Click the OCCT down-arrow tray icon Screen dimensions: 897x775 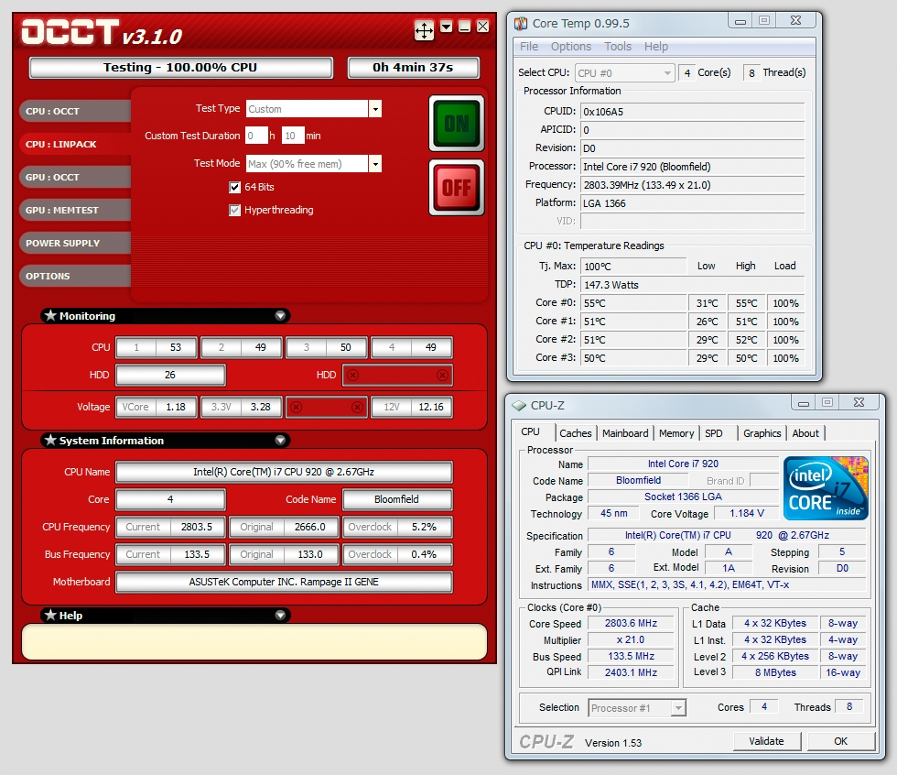[447, 27]
